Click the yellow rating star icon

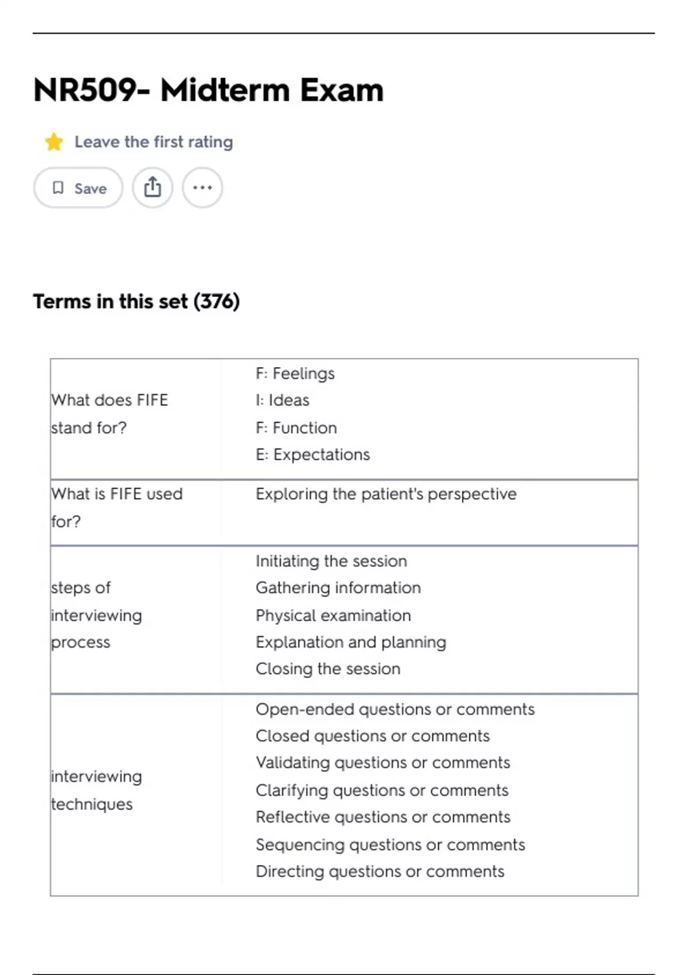coord(54,142)
